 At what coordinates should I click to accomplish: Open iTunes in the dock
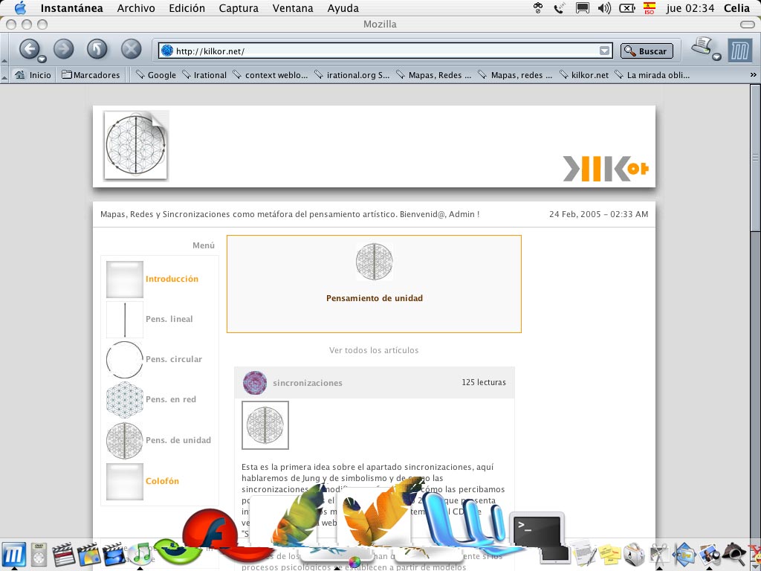(140, 555)
